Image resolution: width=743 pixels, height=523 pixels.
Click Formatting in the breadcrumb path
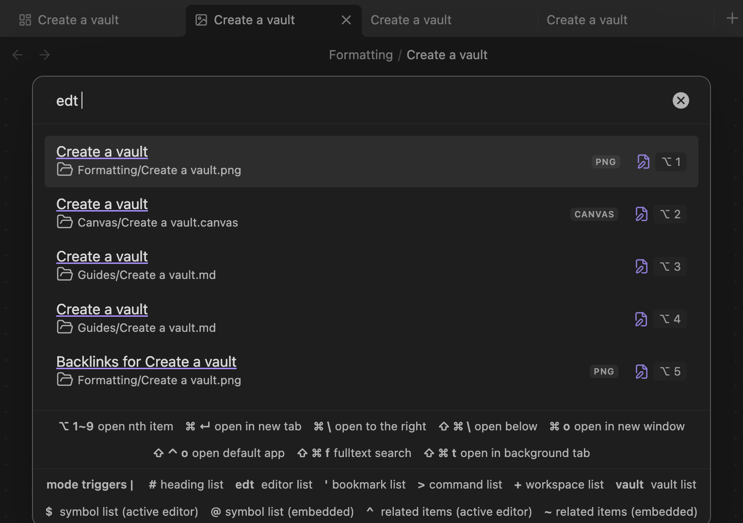coord(360,55)
